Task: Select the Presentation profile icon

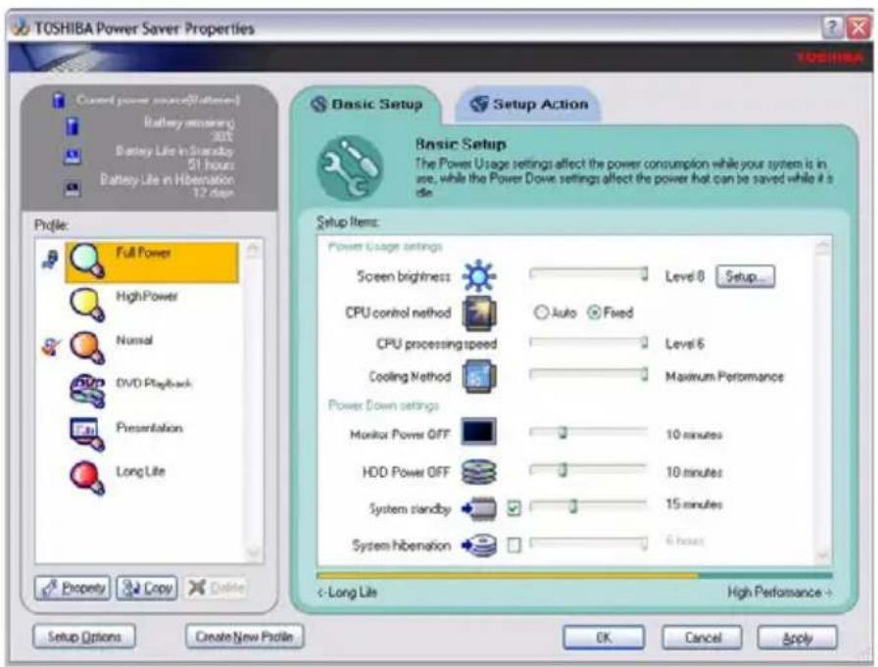Action: [x=87, y=434]
